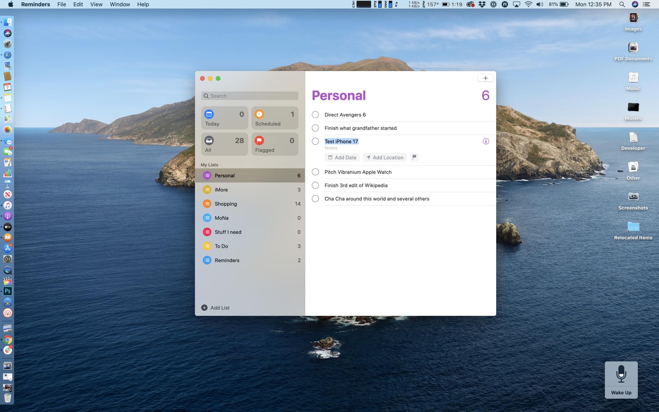Select the MoNa list
659x412 pixels.
[250, 218]
